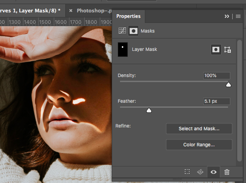
Task: Click the Properties panel vertical scrollbar
Action: point(240,100)
